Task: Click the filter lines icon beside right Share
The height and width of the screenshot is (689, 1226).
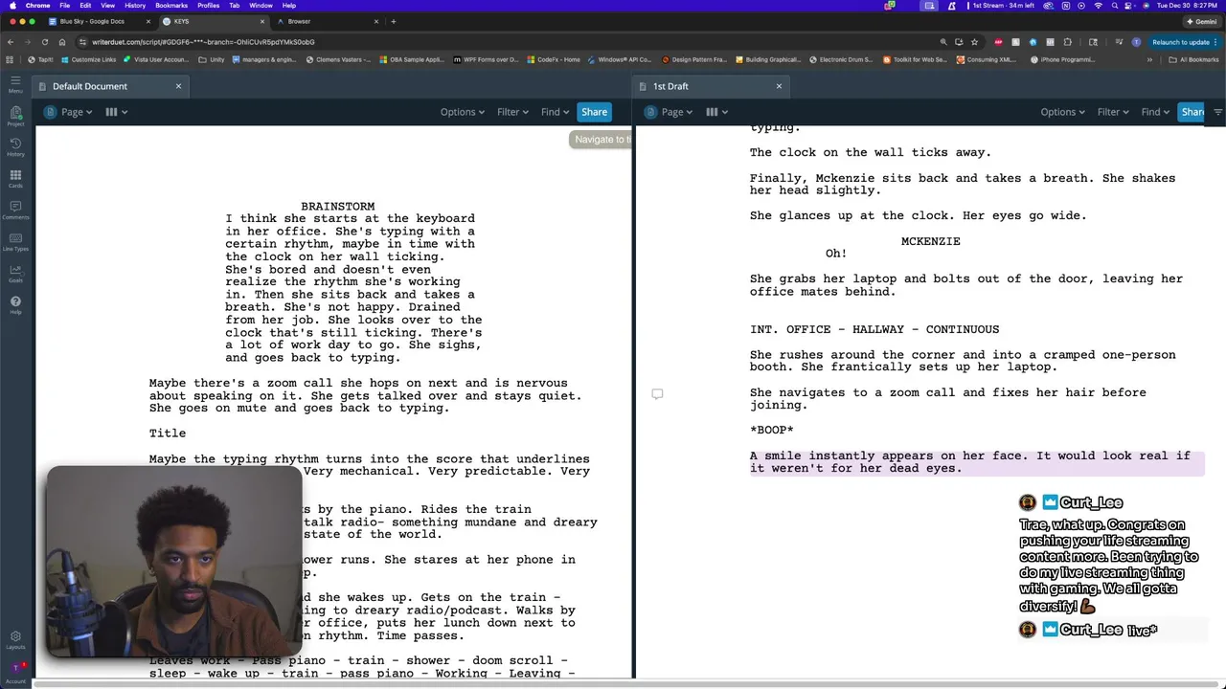Action: pos(1217,112)
